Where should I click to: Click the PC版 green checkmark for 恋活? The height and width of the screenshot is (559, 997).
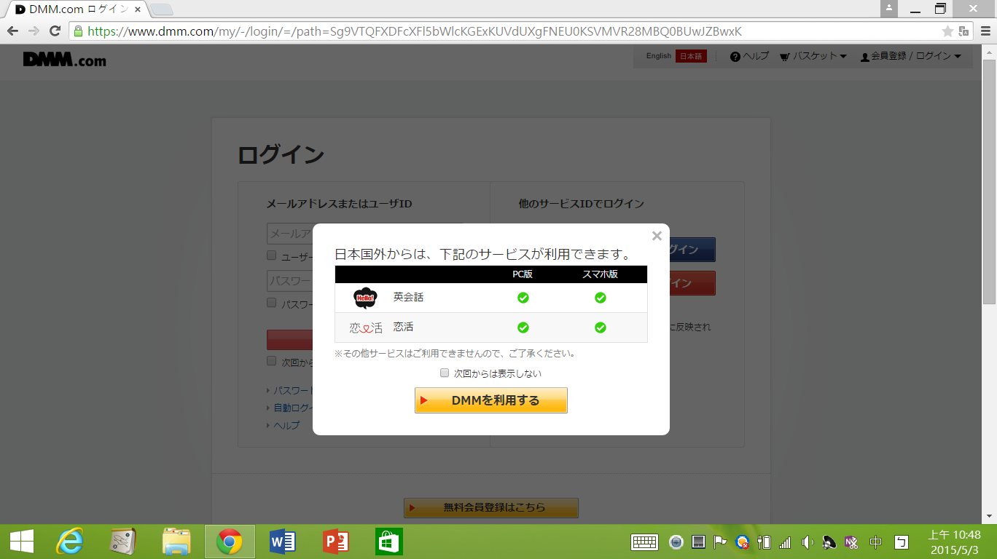pos(523,328)
